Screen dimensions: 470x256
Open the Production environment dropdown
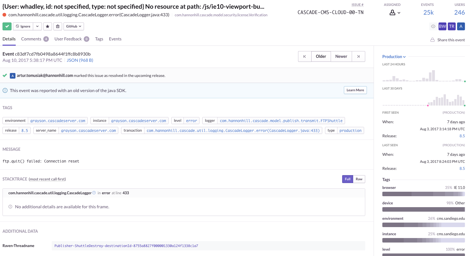[x=394, y=57]
